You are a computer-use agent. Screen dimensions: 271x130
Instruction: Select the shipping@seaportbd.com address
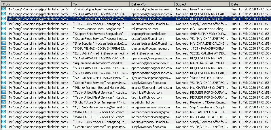coord(149,34)
